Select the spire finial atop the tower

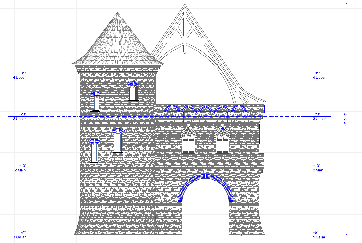(x=118, y=14)
